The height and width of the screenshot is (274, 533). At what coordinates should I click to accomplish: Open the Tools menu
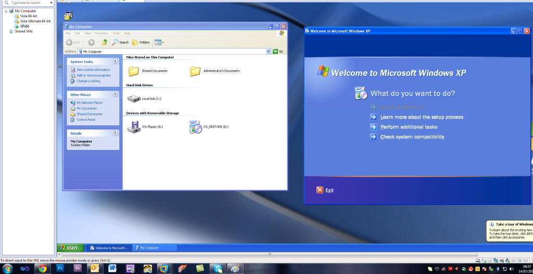[116, 33]
